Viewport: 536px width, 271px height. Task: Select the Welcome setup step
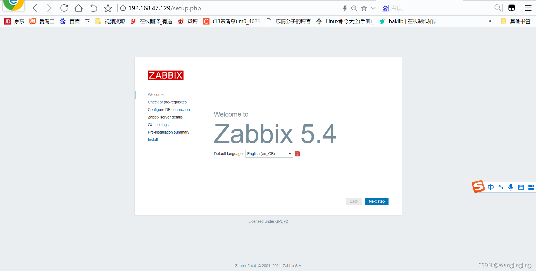(x=156, y=95)
